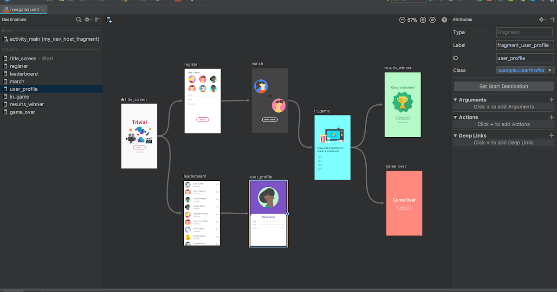Open the Attributes panel gear menu
Screen dimensions: 557x292
click(x=542, y=19)
